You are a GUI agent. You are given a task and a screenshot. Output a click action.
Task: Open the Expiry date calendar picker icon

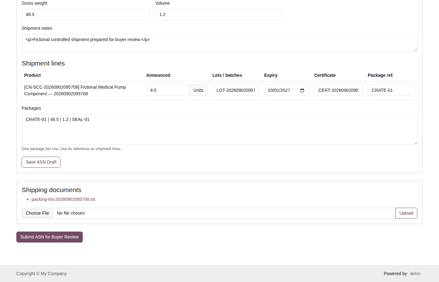tap(302, 91)
